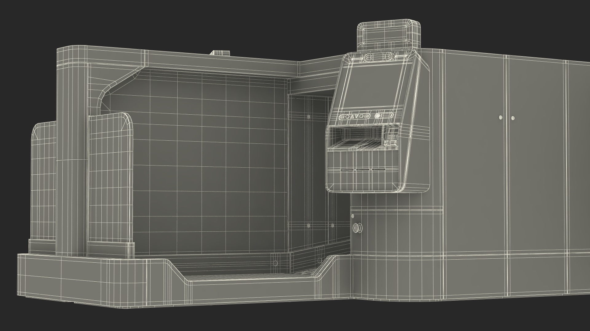Click the upward triangle symbol below the screen
The image size is (590, 331).
click(352, 117)
